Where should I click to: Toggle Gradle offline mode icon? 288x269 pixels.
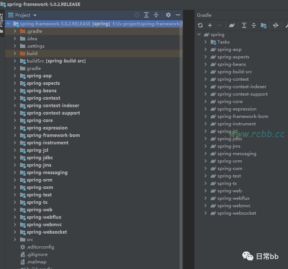click(x=276, y=25)
